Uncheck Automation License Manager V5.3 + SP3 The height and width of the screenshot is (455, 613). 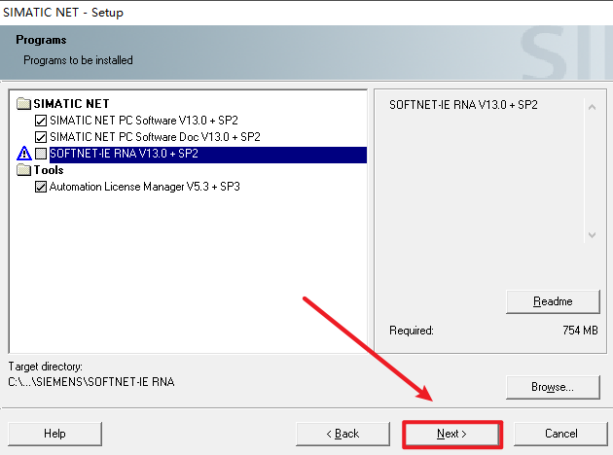point(41,187)
